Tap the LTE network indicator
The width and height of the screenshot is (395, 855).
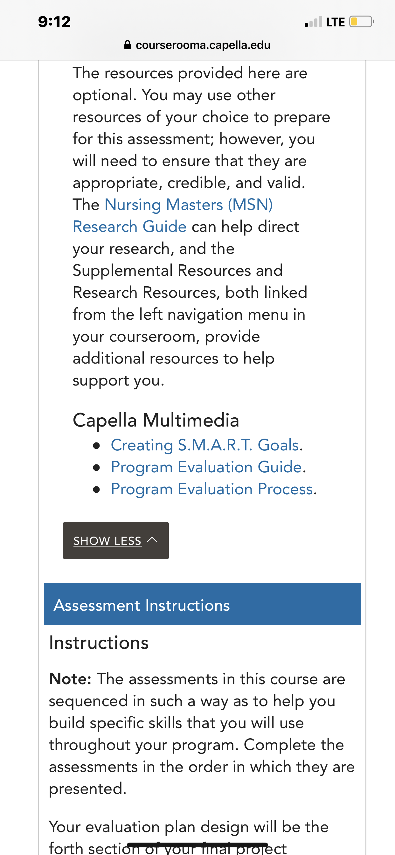pos(335,22)
